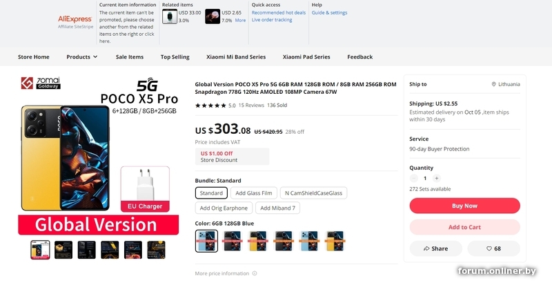
Task: Select the Add Glass Film bundle
Action: [x=252, y=193]
